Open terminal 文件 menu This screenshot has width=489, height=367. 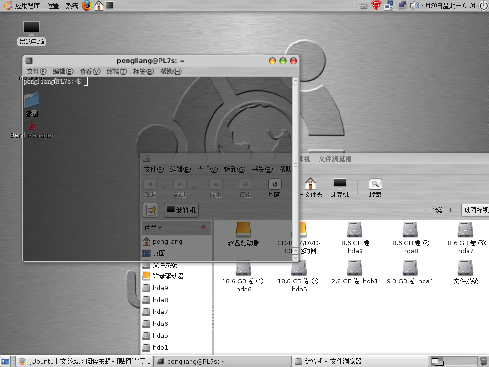[36, 72]
